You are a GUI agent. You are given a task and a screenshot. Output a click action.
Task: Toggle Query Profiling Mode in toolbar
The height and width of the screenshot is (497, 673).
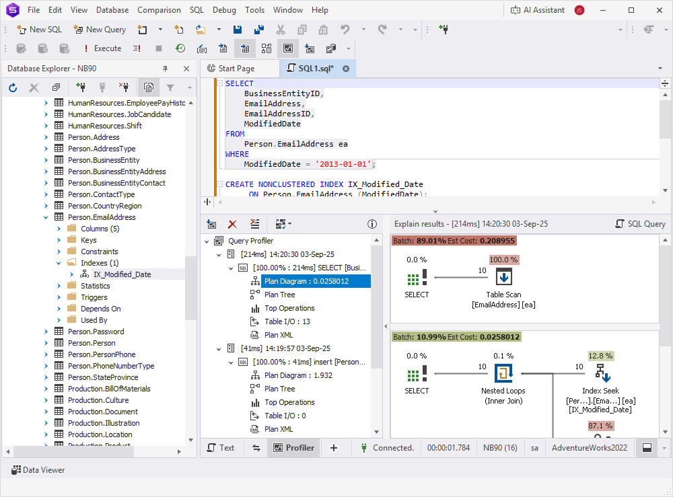coord(288,48)
